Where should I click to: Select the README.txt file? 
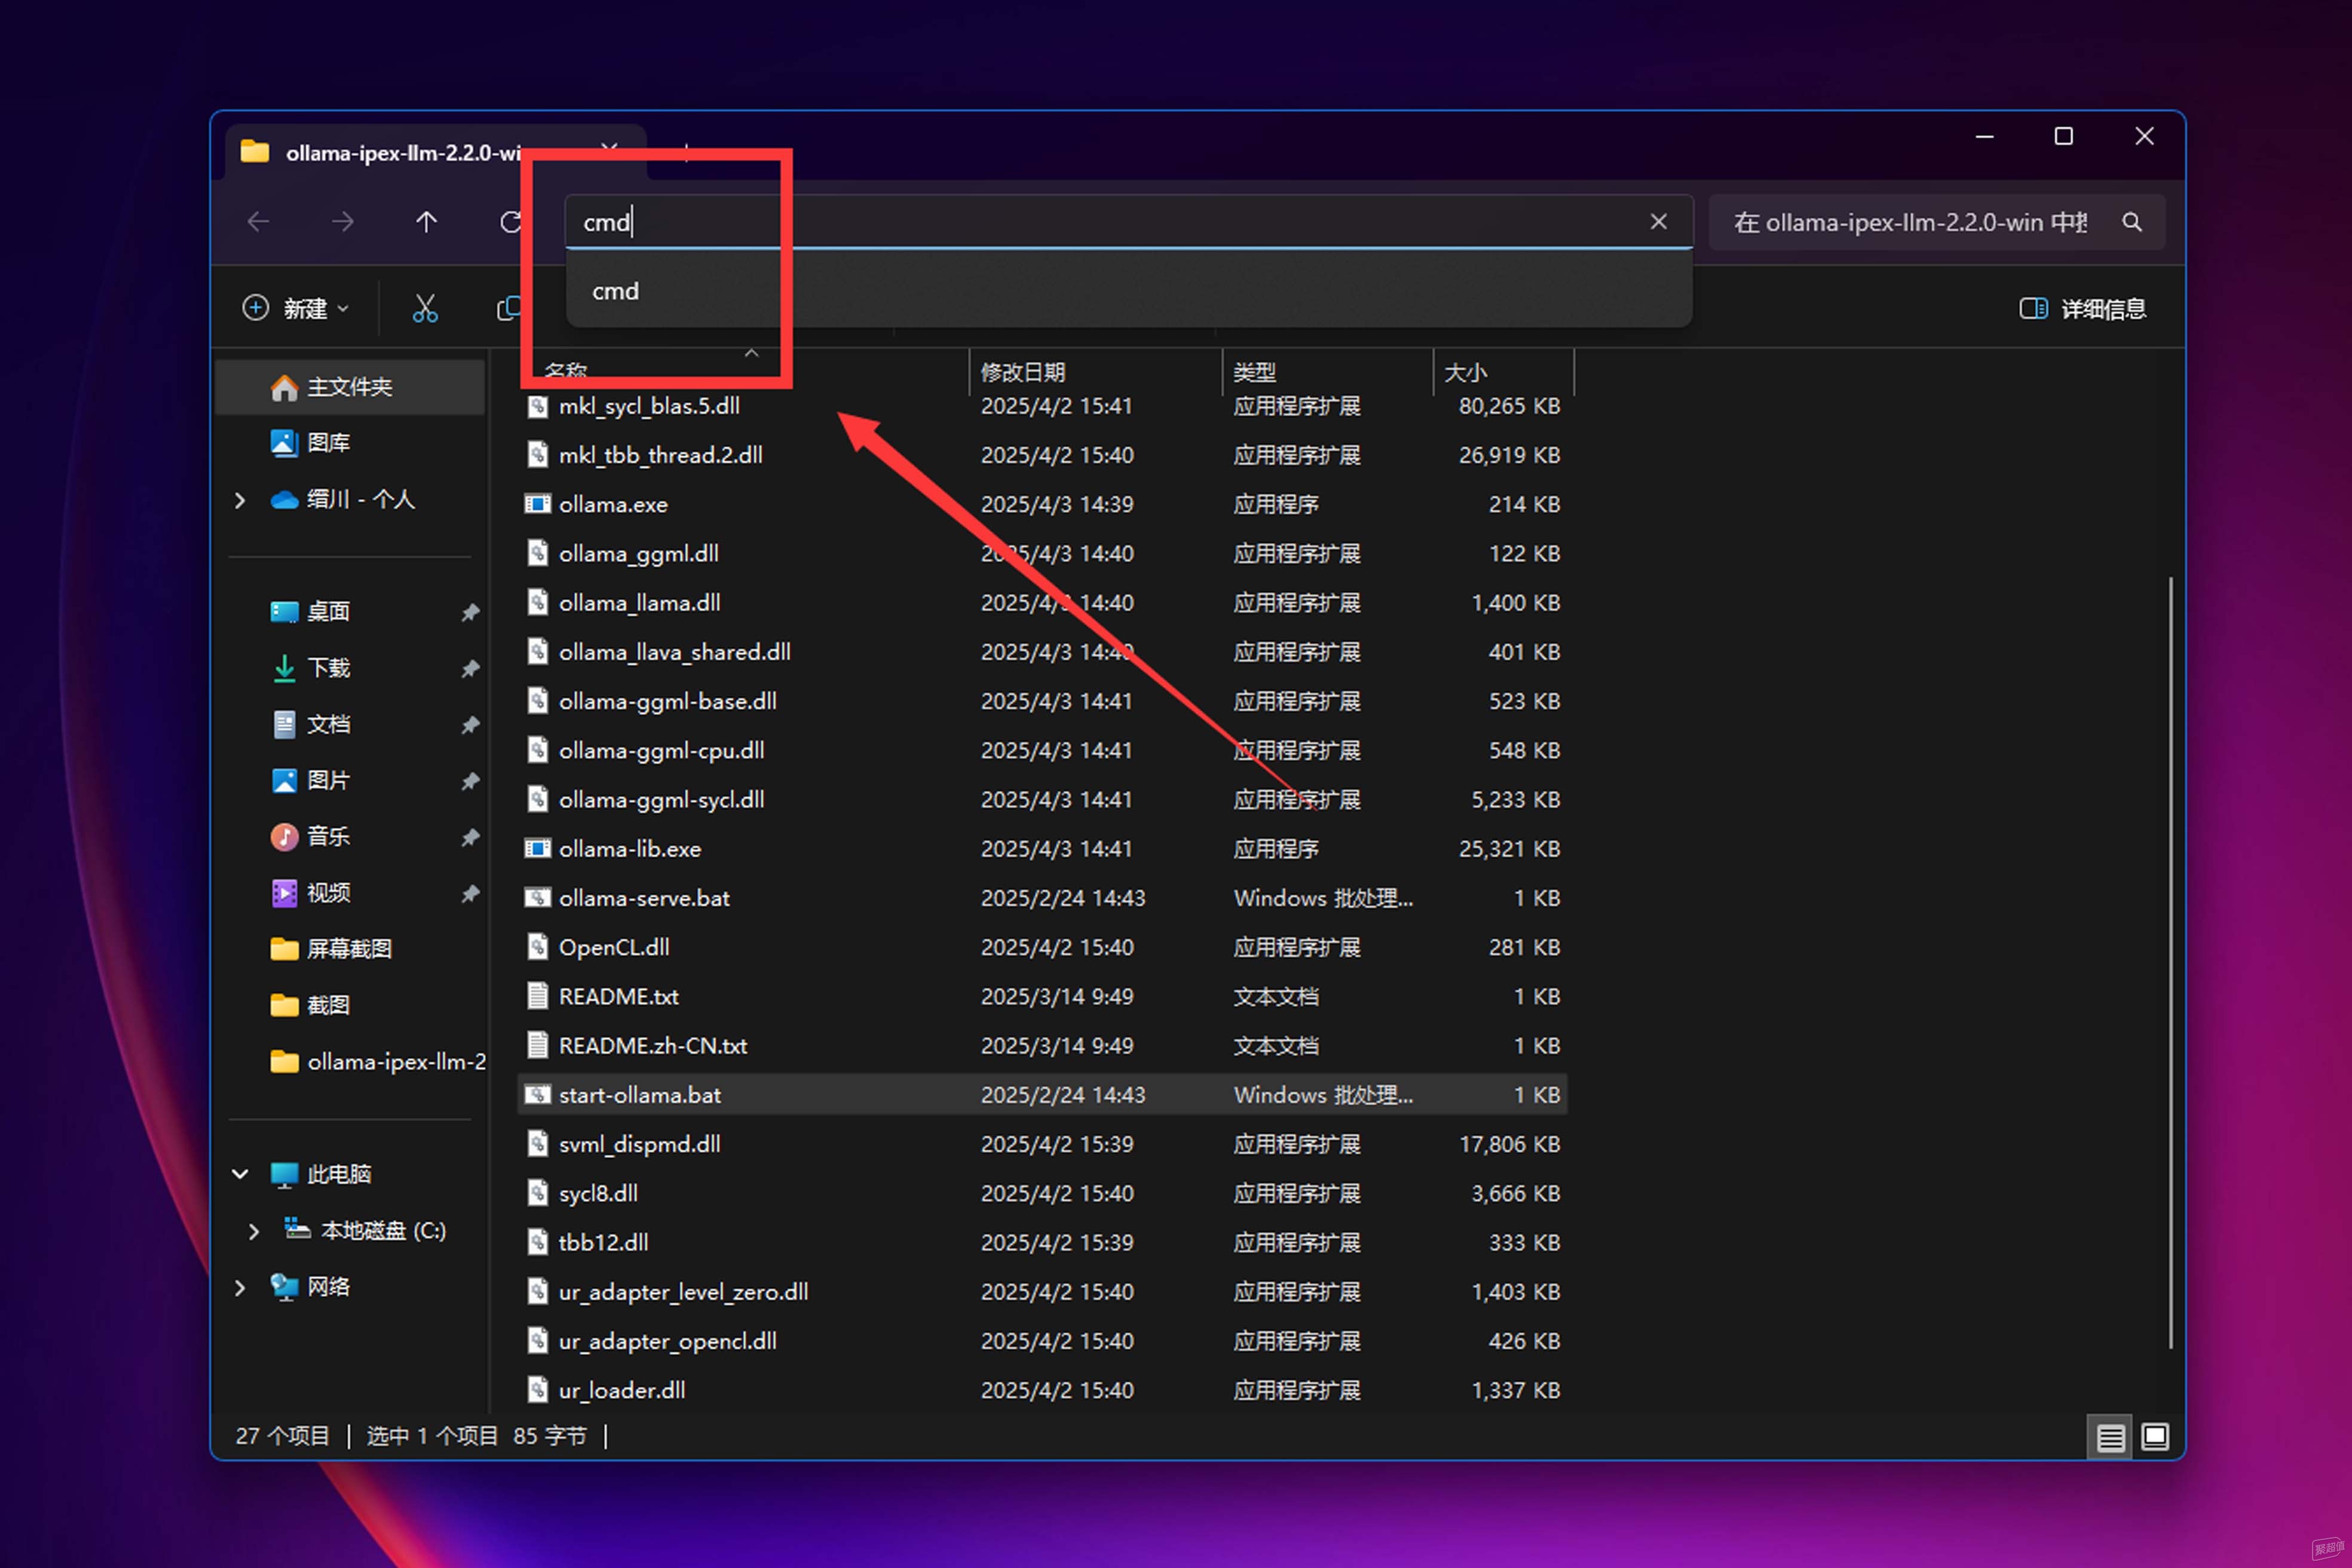tap(1042, 996)
